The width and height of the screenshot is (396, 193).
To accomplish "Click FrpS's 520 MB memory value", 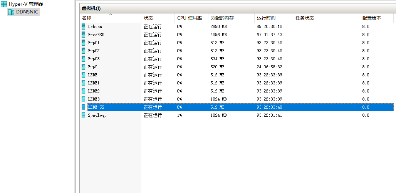I will coord(217,67).
